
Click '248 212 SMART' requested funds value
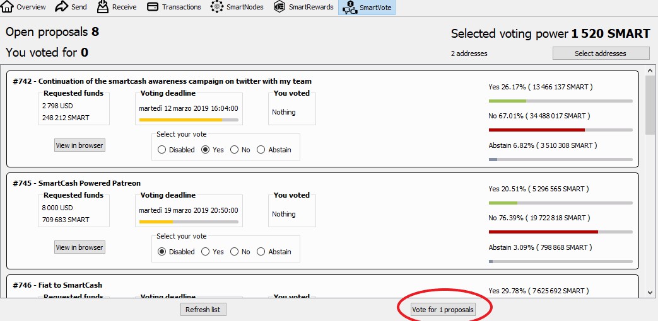click(66, 118)
